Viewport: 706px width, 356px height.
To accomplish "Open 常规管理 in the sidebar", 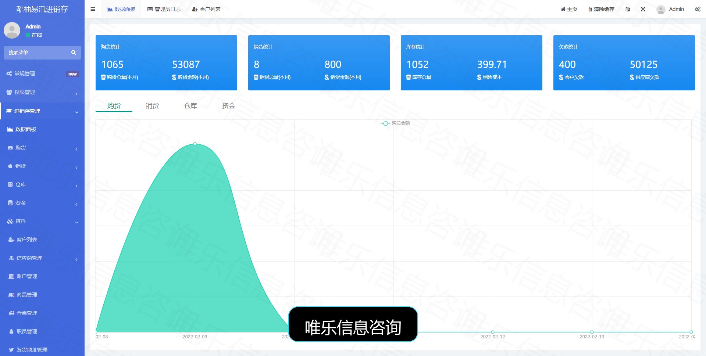I will pyautogui.click(x=42, y=73).
